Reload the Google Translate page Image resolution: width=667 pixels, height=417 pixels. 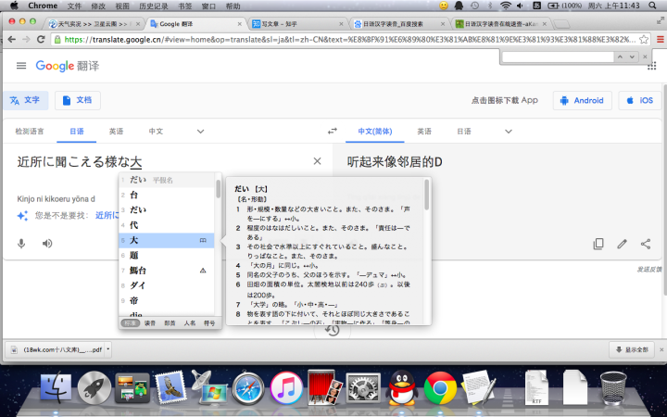point(41,40)
